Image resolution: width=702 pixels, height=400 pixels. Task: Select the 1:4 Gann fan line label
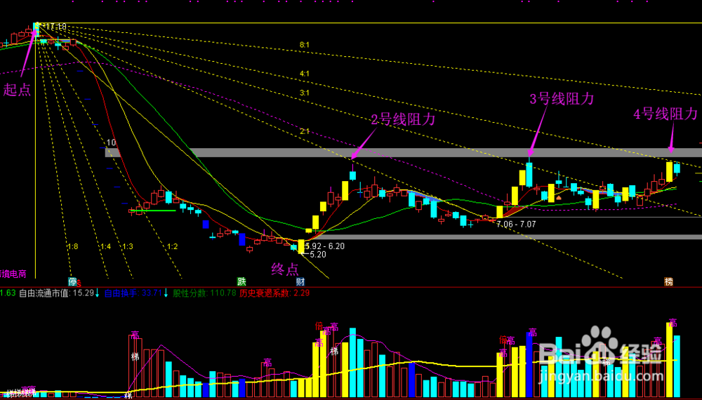point(106,246)
